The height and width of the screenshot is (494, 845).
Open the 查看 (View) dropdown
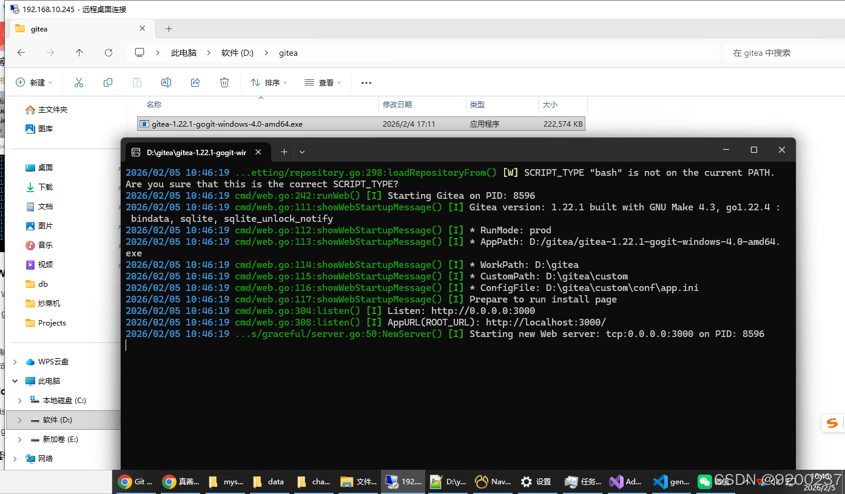tap(323, 82)
